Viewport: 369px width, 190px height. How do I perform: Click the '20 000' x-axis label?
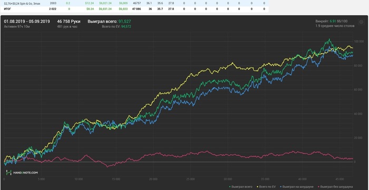pos(153,179)
